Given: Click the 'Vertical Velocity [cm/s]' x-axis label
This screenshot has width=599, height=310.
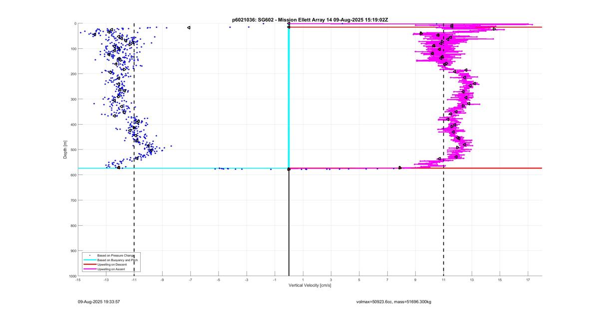Looking at the screenshot, I should 310,285.
